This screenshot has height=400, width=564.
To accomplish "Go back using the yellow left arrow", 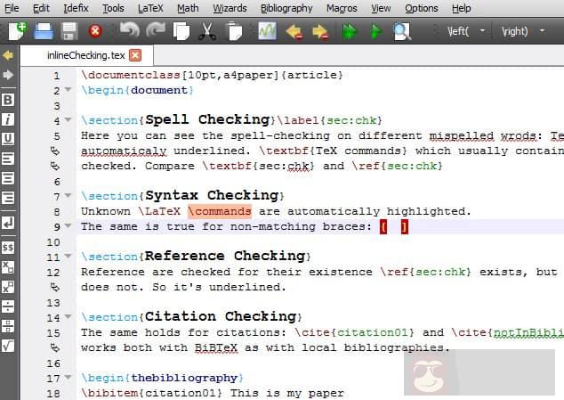I will pos(8,55).
